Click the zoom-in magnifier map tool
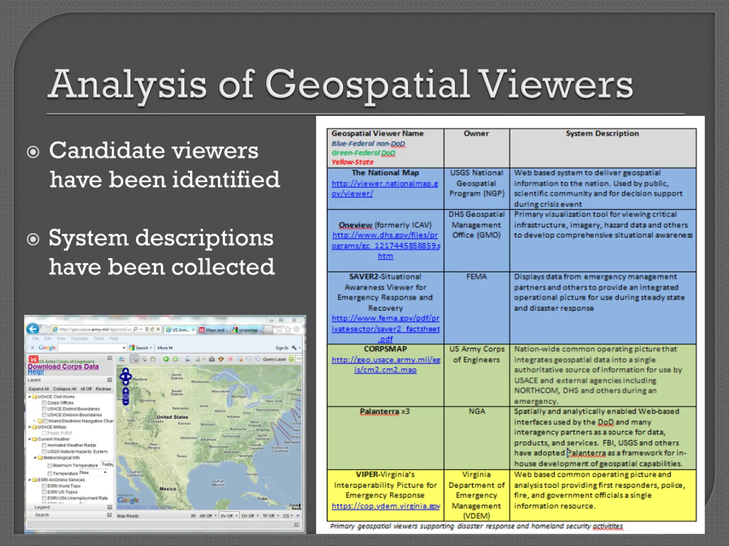Image resolution: width=729 pixels, height=546 pixels. (x=134, y=359)
